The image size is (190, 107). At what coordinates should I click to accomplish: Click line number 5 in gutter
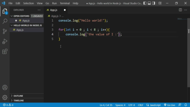pyautogui.click(x=52, y=39)
